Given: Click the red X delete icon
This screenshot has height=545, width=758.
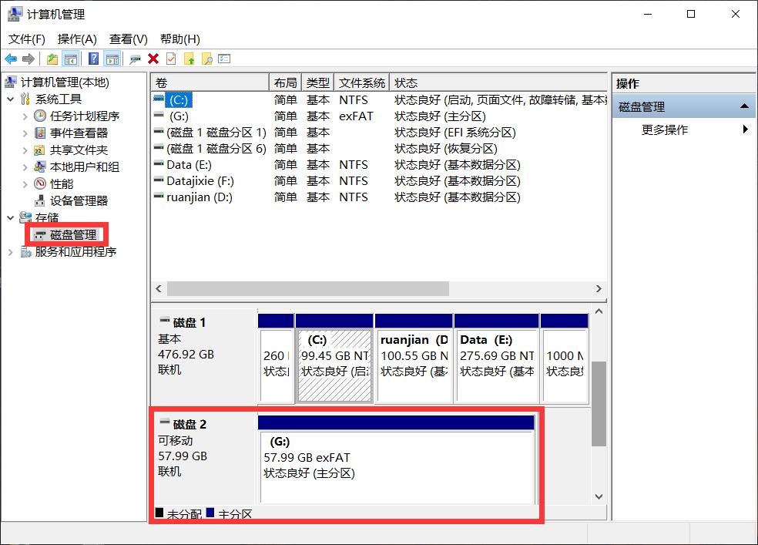Looking at the screenshot, I should click(x=153, y=59).
